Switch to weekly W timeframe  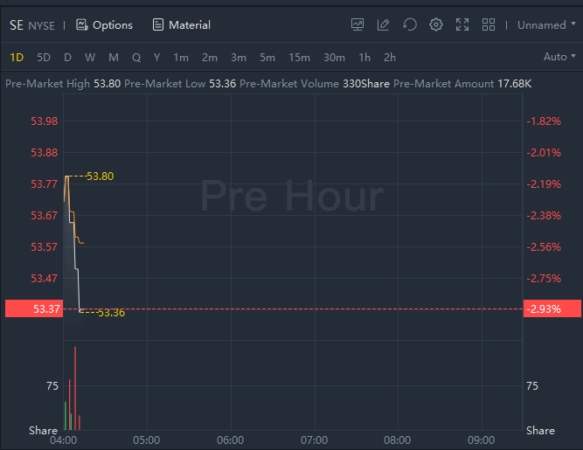coord(90,58)
